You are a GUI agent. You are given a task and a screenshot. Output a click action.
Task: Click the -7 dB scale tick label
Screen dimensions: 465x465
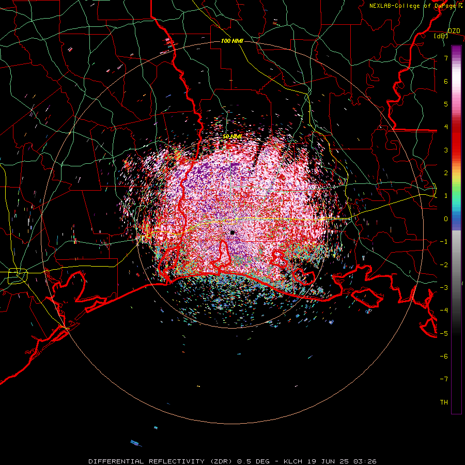pos(444,379)
